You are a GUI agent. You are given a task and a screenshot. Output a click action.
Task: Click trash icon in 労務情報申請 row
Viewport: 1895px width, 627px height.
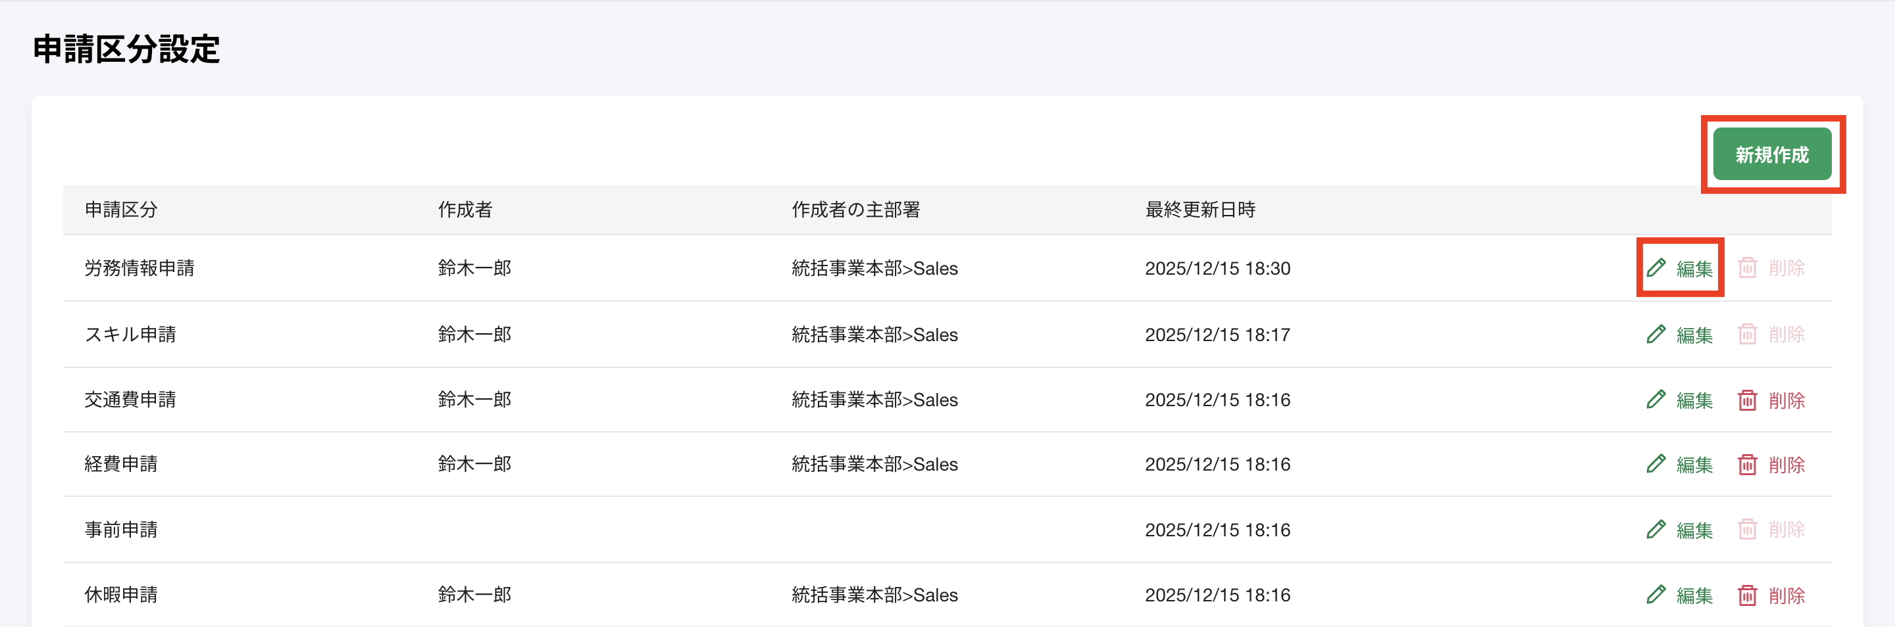click(x=1747, y=268)
